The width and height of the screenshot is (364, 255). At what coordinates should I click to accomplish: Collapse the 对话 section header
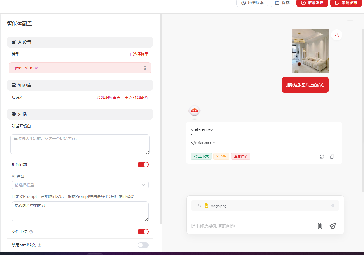click(80, 114)
